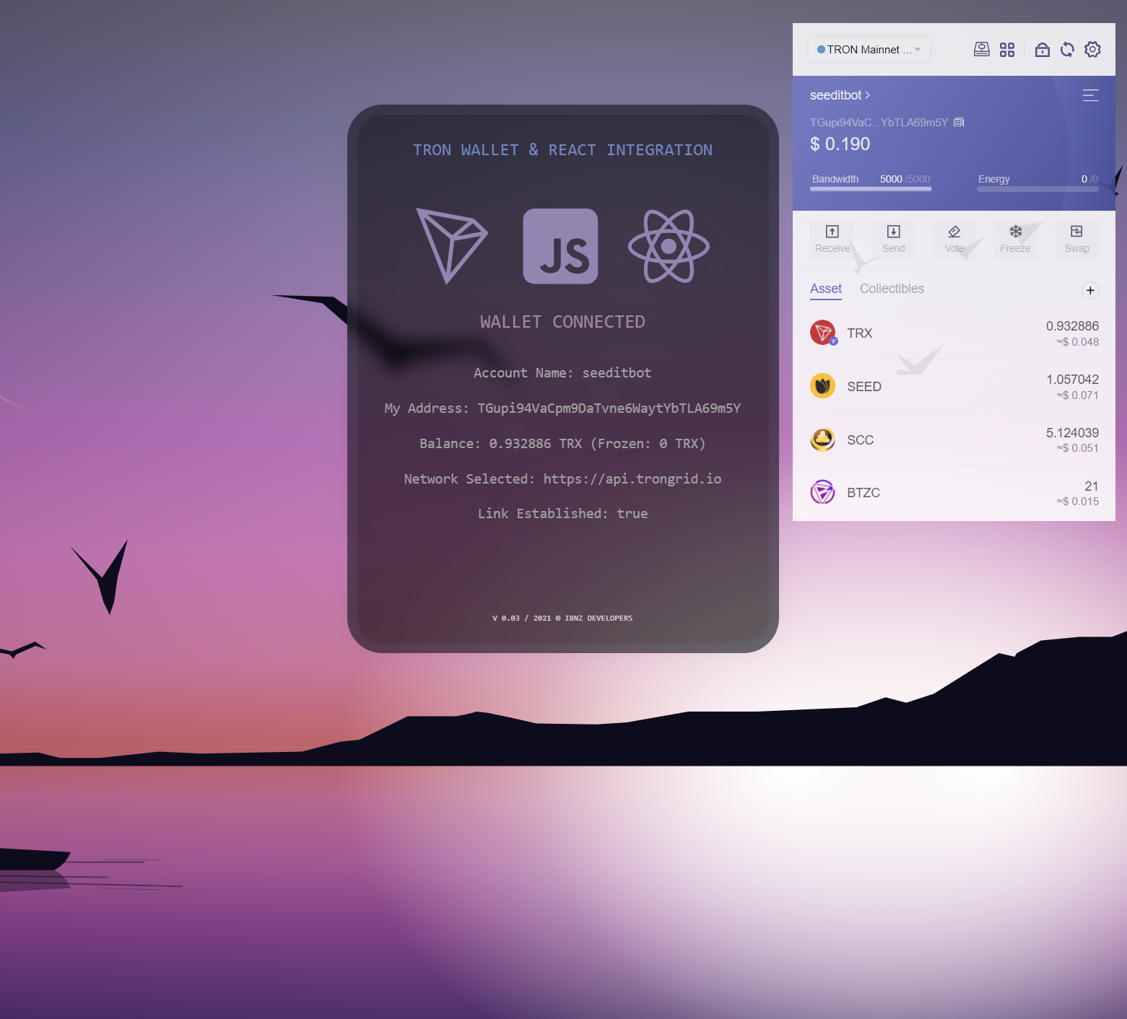Click the V 0.03 IBNZ DEVELOPERS footer
1127x1019 pixels.
tap(562, 618)
